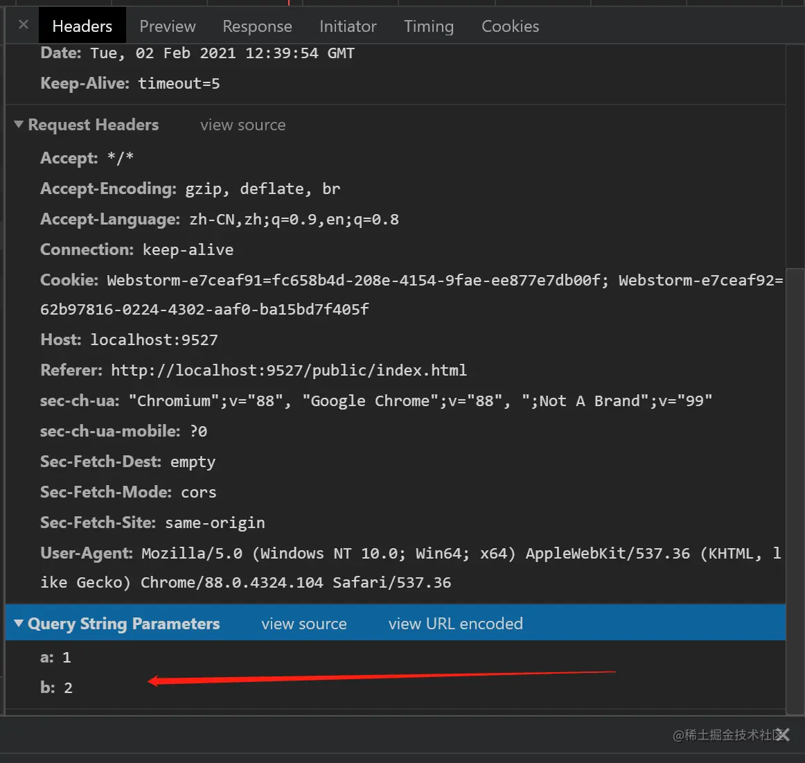Open the Response tab
Image resolution: width=805 pixels, height=763 pixels.
pos(257,26)
